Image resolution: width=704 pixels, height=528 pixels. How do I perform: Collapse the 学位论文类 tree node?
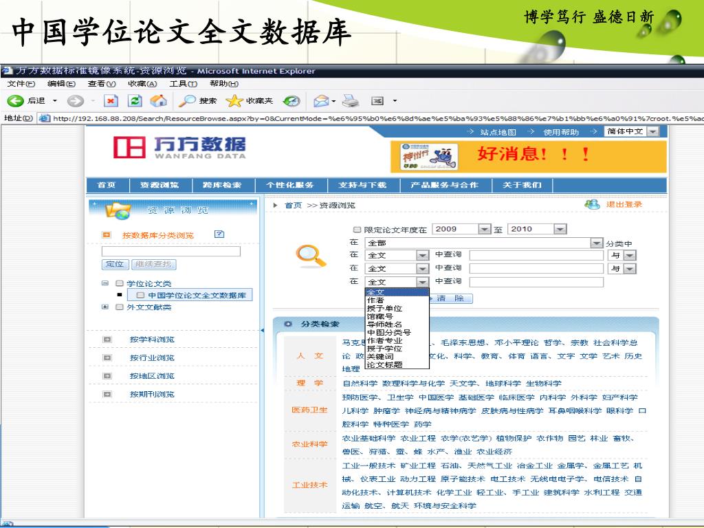(x=105, y=283)
